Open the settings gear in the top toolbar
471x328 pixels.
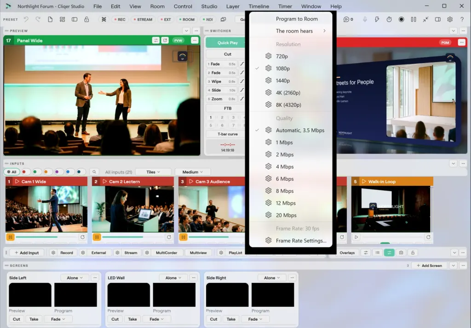tap(450, 19)
